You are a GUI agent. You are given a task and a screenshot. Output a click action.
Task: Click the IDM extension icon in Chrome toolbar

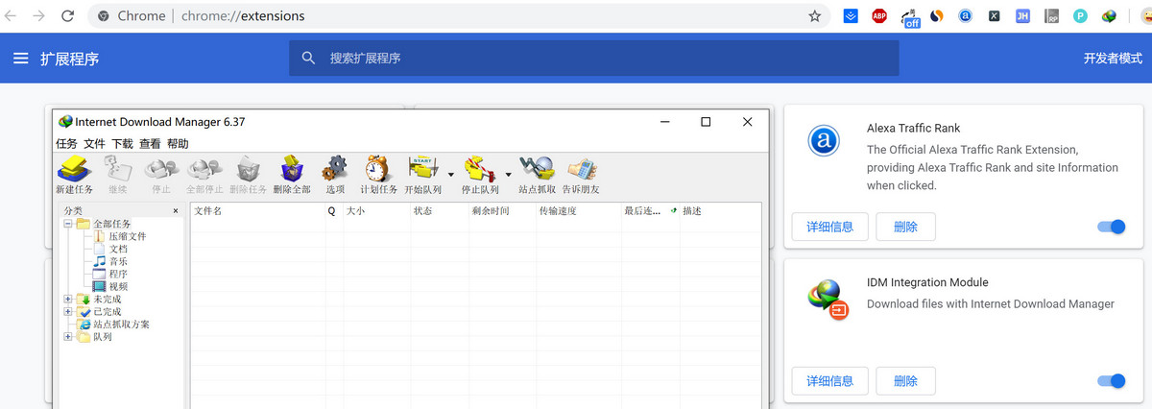coord(1109,16)
